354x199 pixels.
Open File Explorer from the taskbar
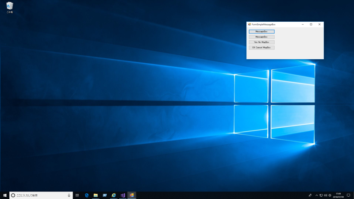[x=96, y=195]
